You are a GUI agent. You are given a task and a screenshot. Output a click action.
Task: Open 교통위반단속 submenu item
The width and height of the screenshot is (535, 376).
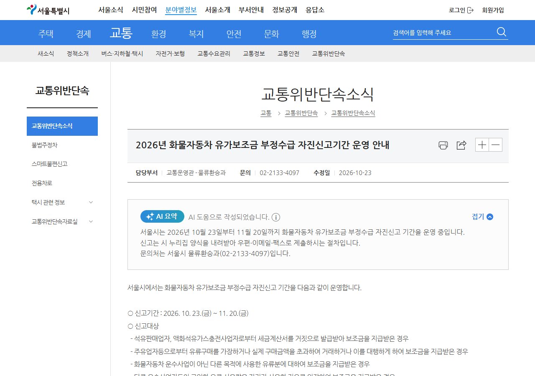click(329, 53)
